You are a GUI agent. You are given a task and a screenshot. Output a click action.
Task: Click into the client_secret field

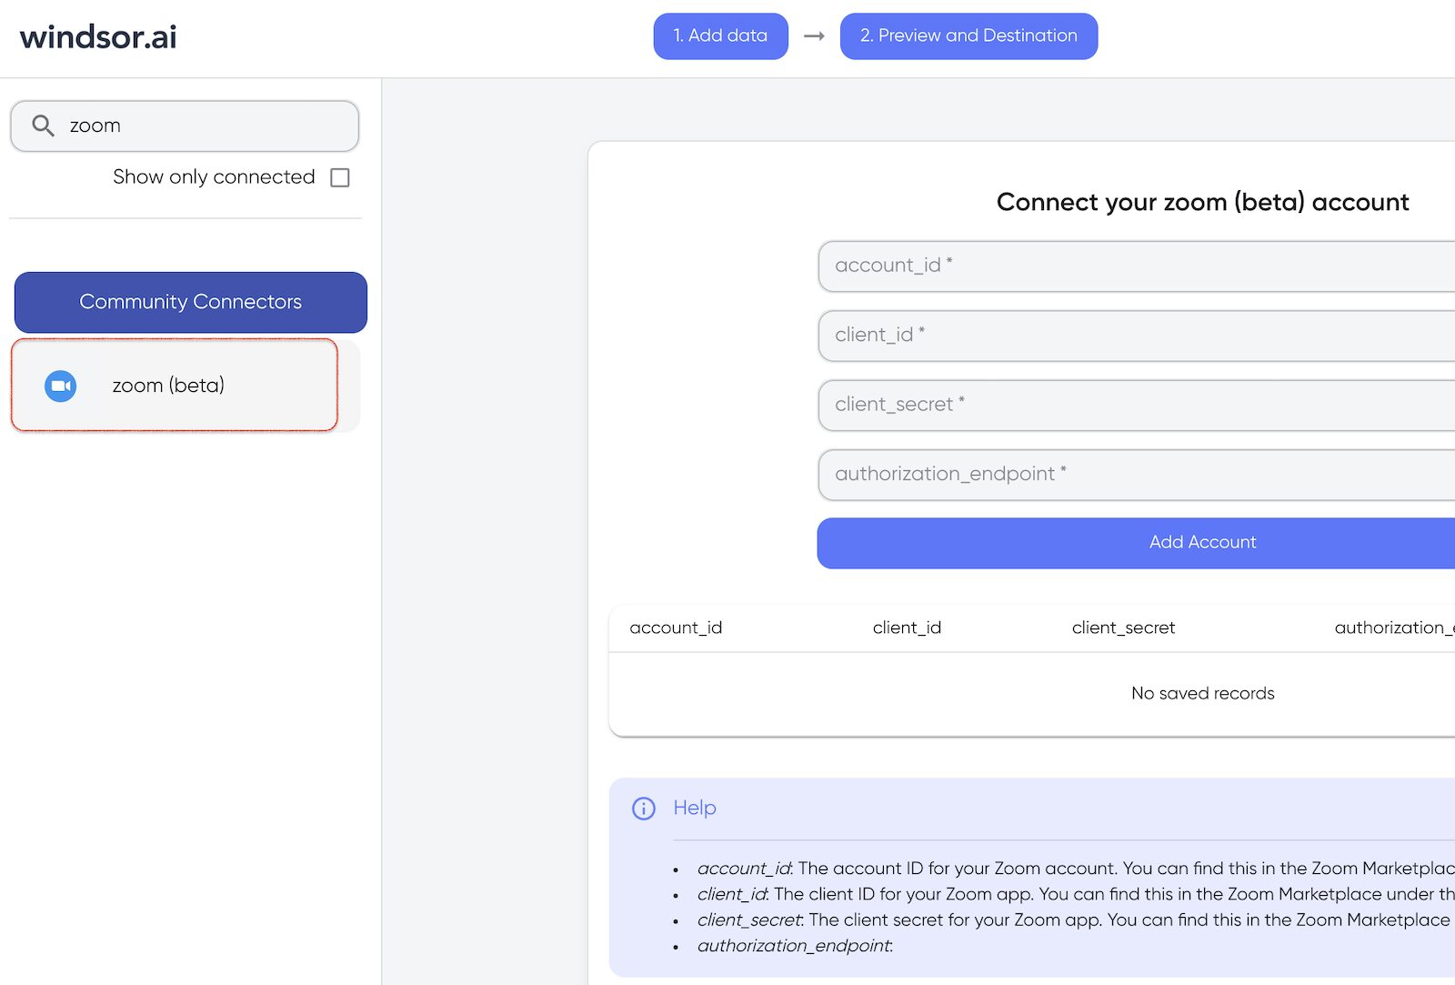(x=1137, y=406)
